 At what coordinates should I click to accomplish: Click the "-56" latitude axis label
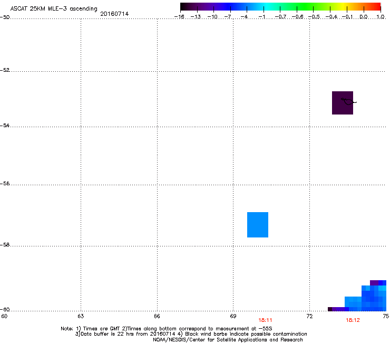click(5, 183)
